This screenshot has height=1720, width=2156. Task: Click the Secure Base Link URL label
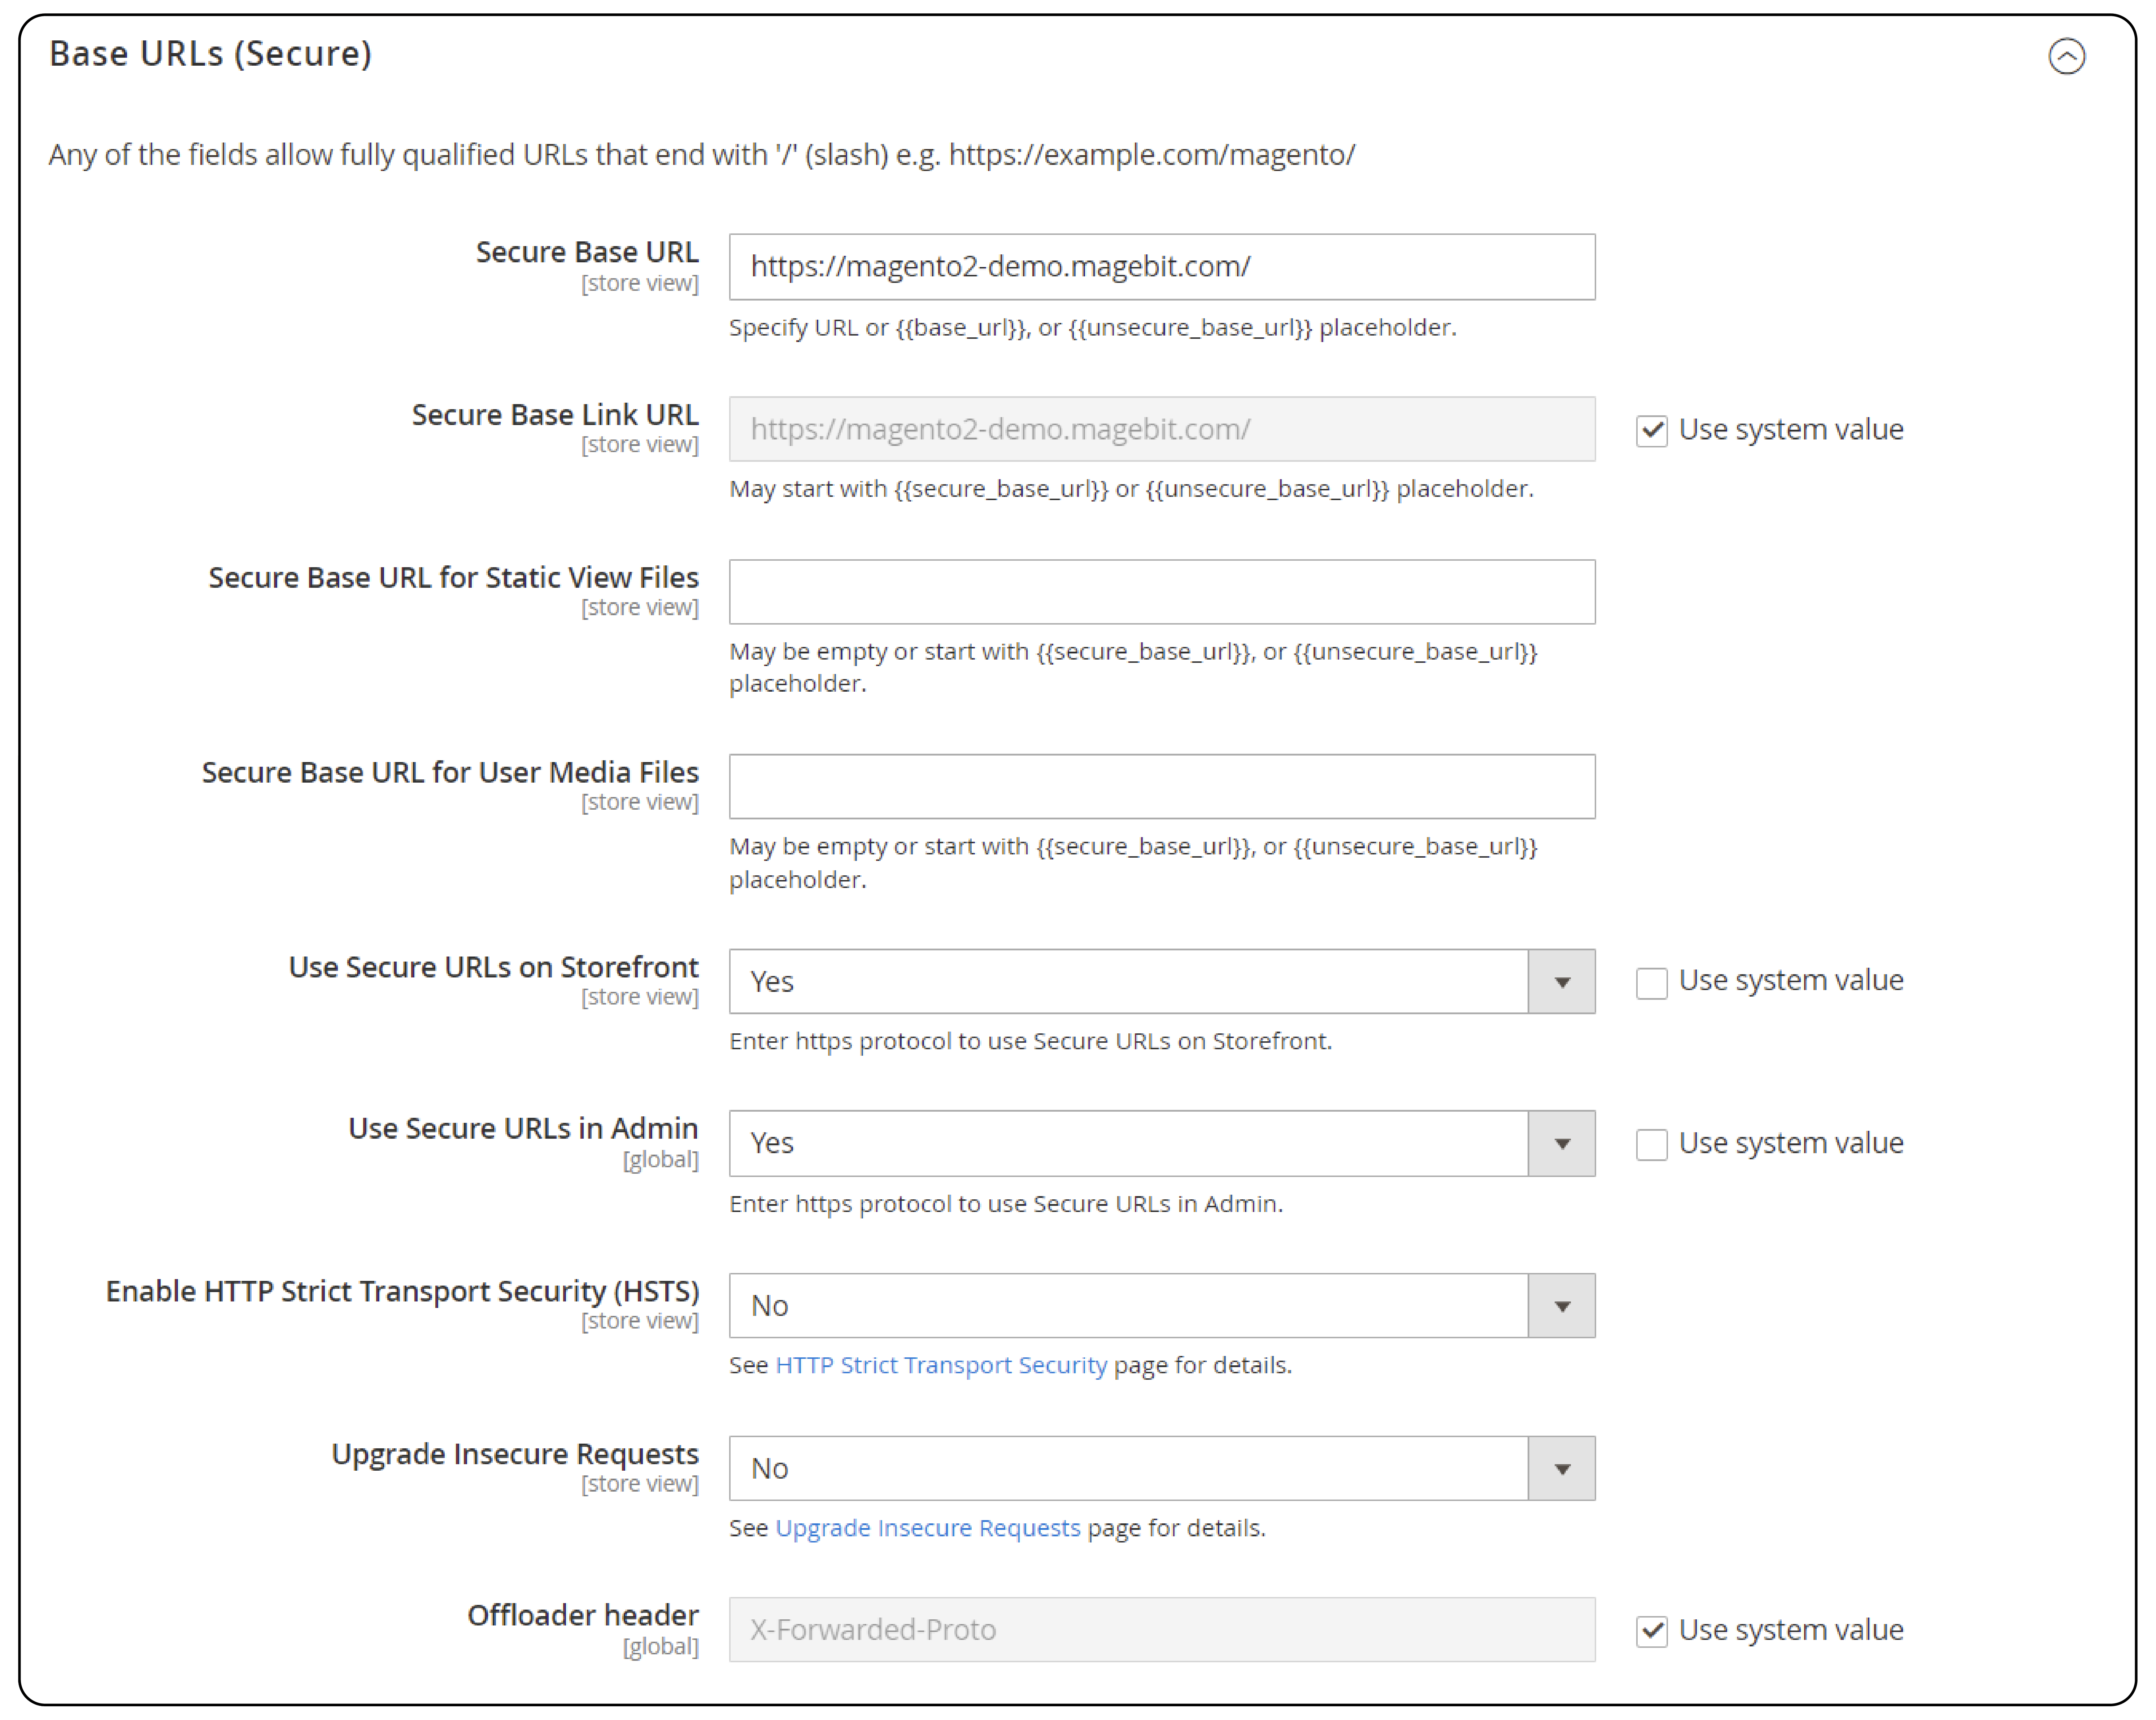point(555,415)
